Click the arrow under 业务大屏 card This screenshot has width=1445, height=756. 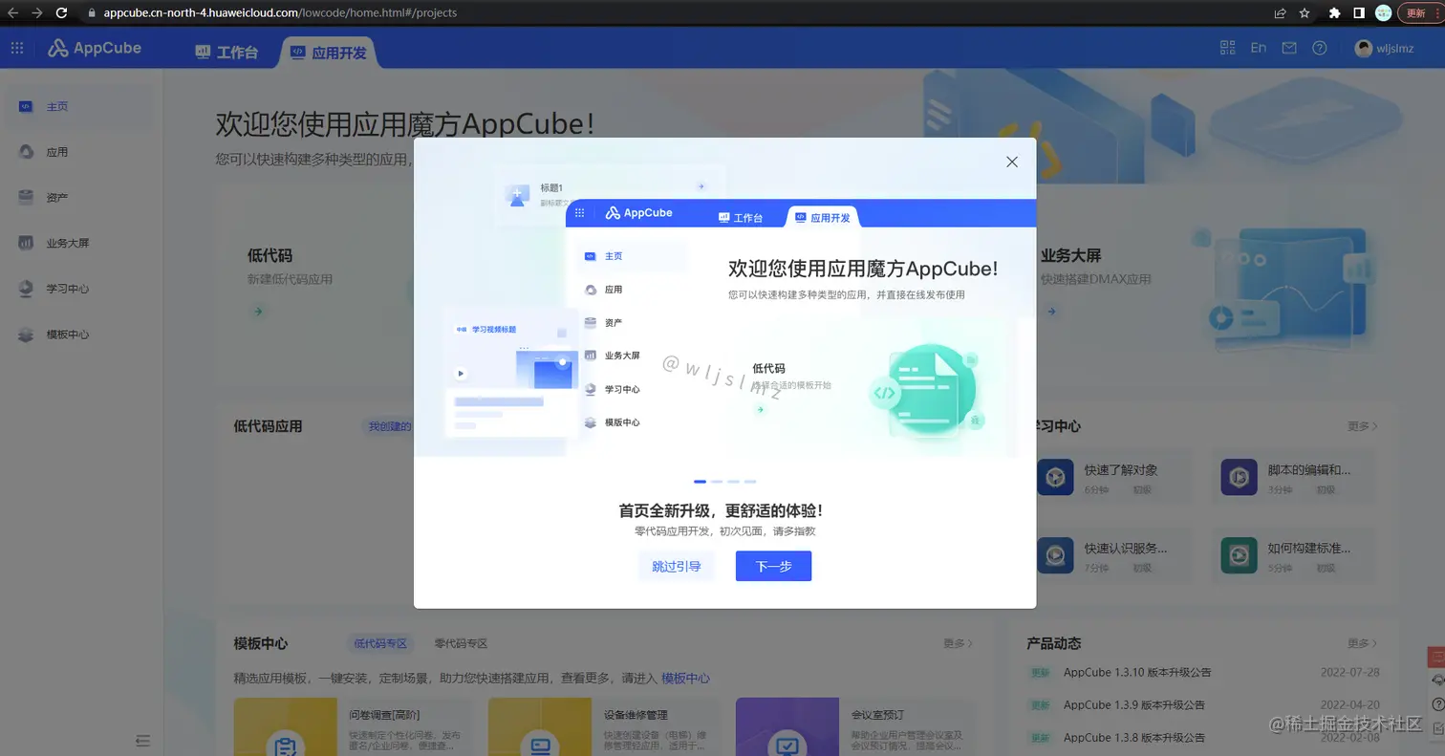1051,311
